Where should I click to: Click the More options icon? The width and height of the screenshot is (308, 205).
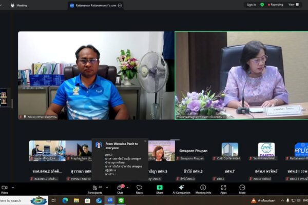pos(242,188)
